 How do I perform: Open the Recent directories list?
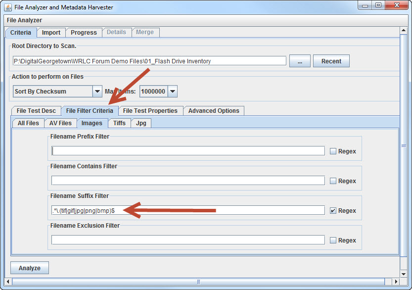tap(331, 61)
